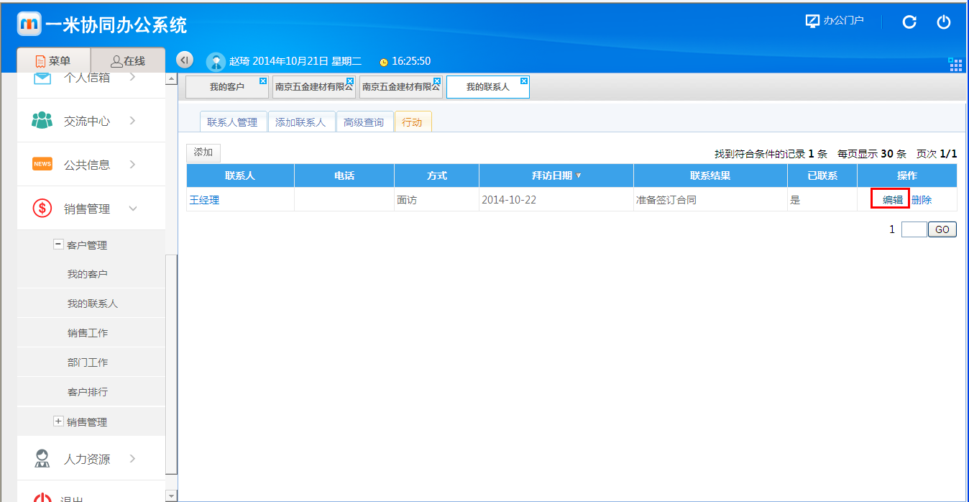Expand the 公共信息 chevron
Viewport: 969px width, 502px height.
point(132,164)
